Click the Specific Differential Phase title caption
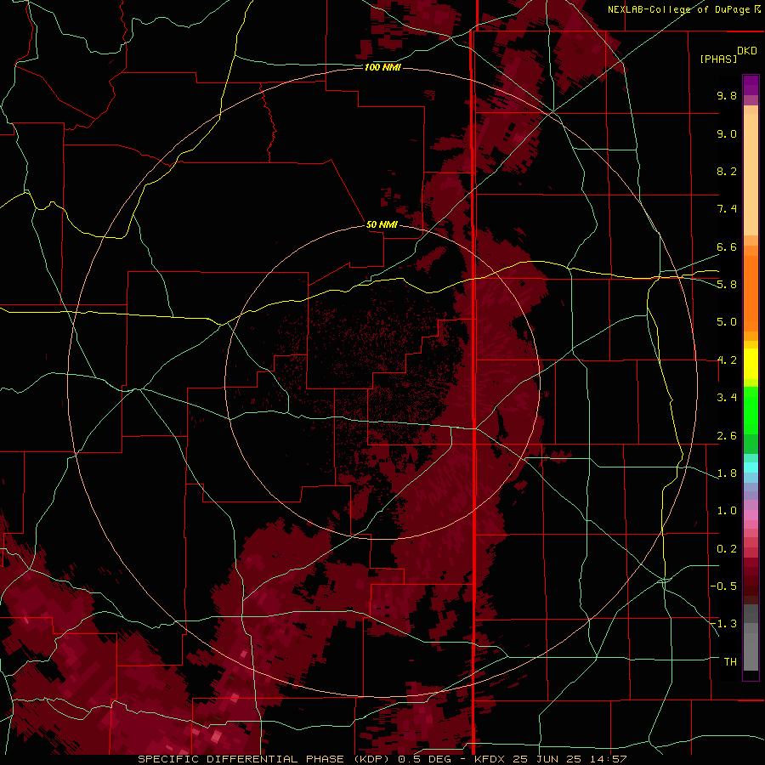The height and width of the screenshot is (765, 765). click(382, 759)
